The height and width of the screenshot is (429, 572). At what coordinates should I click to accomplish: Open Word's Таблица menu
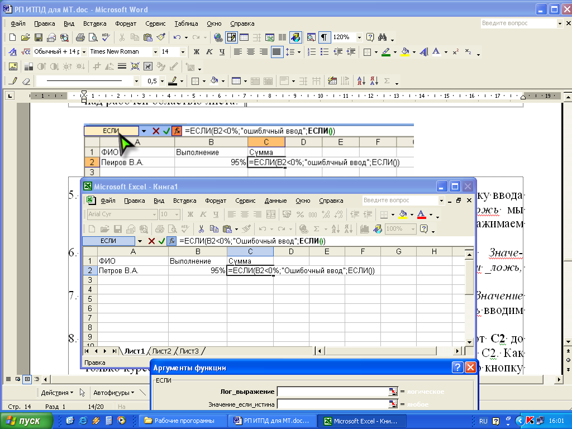coord(186,23)
